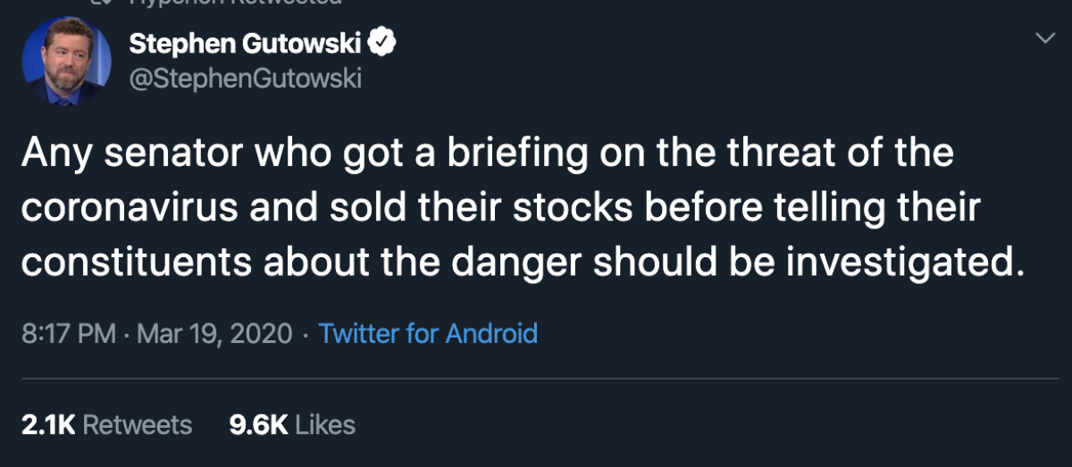
Task: Click the word Likes under the tweet
Action: 324,425
